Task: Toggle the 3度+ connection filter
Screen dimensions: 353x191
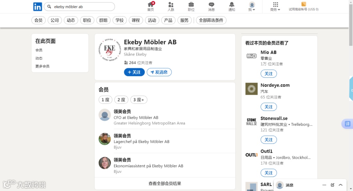Action: coord(139,100)
